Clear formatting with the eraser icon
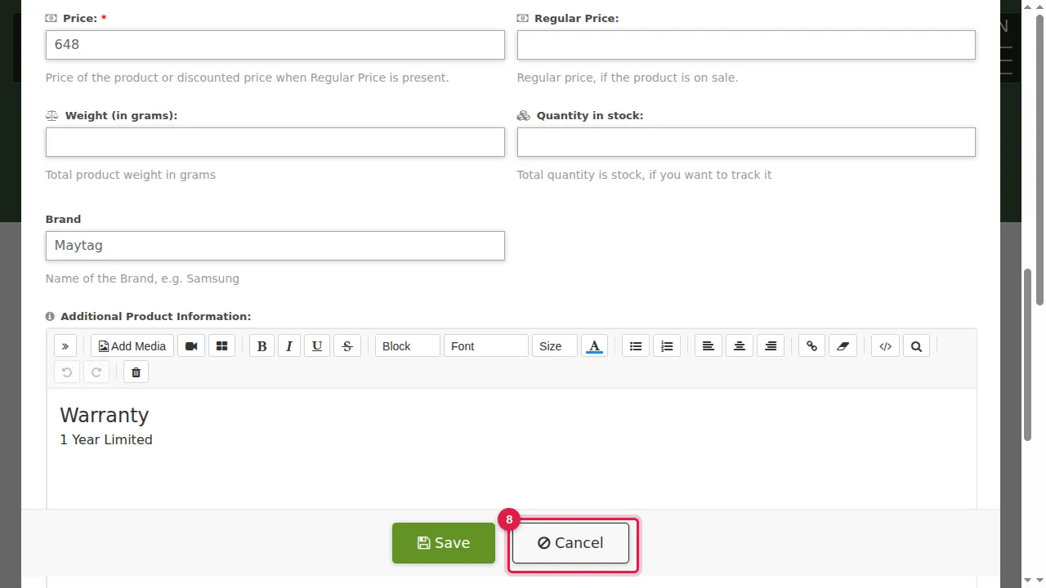This screenshot has height=588, width=1046. point(843,346)
